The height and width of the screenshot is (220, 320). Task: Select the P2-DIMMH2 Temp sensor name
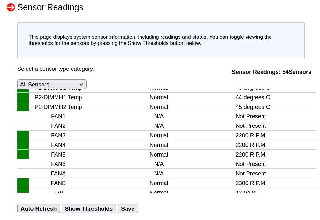coord(58,107)
